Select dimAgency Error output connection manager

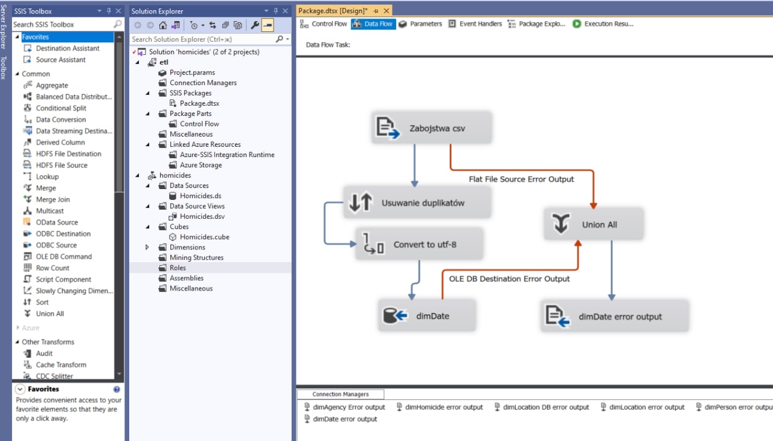[x=344, y=407]
